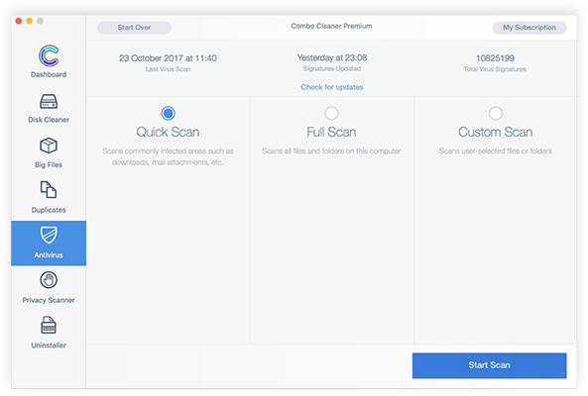Click the Custom Scan heading text
588x396 pixels.
click(496, 132)
